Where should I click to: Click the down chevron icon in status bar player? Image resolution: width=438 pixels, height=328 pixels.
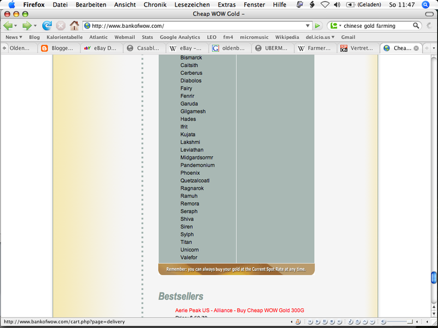click(372, 321)
